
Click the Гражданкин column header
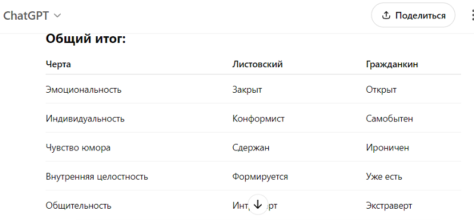click(x=392, y=64)
